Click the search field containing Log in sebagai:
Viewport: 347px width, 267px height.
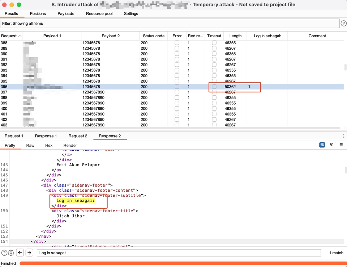179,253
